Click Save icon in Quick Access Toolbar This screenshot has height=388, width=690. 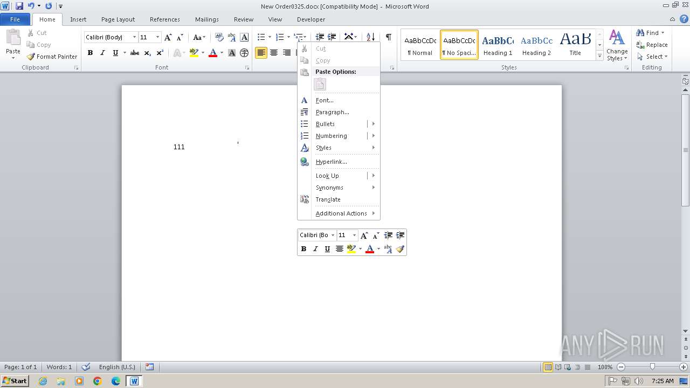tap(19, 6)
